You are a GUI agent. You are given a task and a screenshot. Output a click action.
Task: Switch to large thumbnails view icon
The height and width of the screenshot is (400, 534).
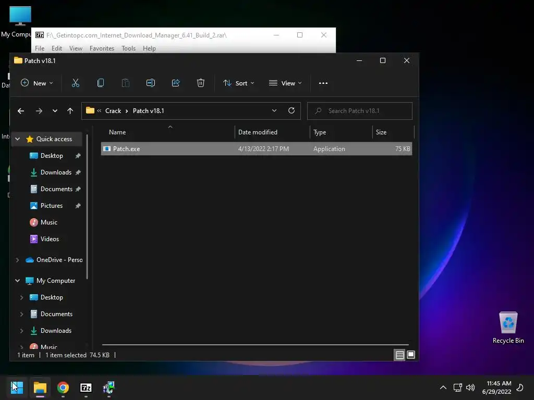pos(411,355)
